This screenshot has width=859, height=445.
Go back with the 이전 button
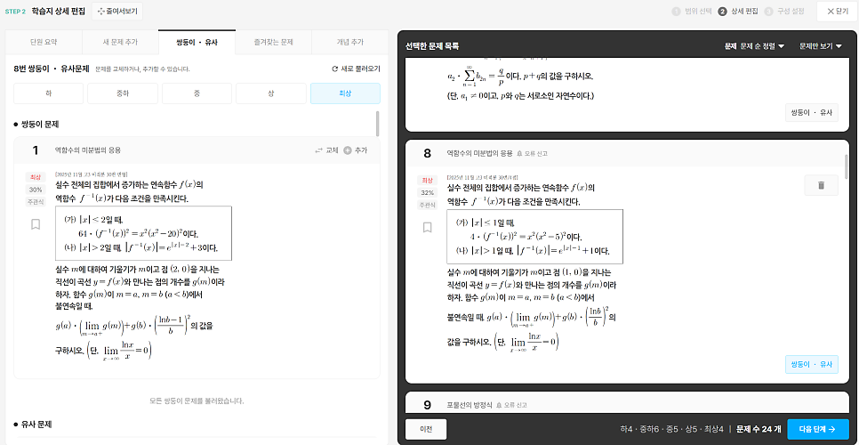coord(426,429)
